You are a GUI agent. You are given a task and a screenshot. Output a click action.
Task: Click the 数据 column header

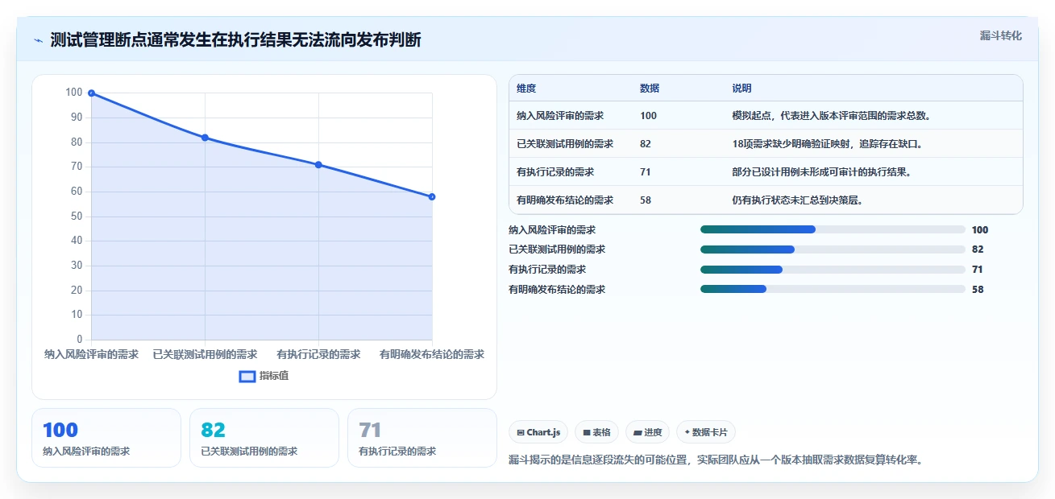650,89
